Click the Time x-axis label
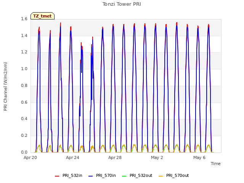This screenshot has height=183, width=244. (x=216, y=164)
